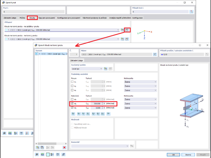Open Návrhové podpory & průhyb tab
The image size is (211, 158).
pyautogui.click(x=95, y=18)
